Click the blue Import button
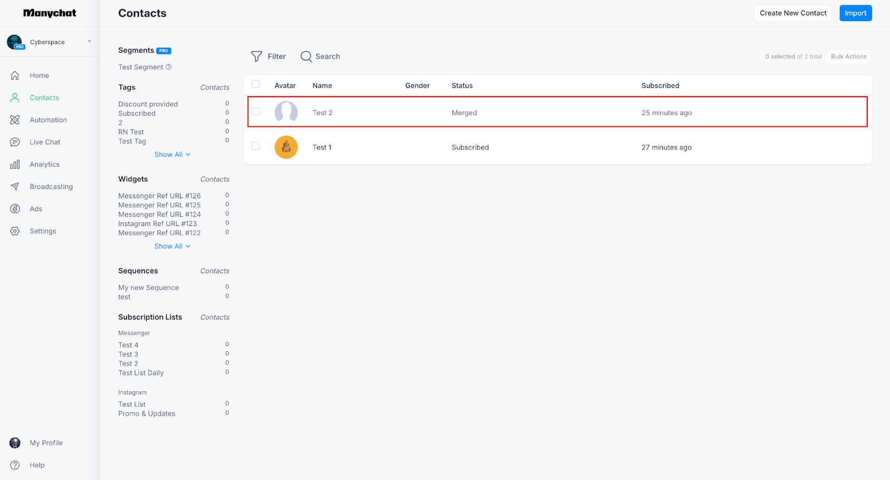Image resolution: width=890 pixels, height=480 pixels. click(x=856, y=13)
